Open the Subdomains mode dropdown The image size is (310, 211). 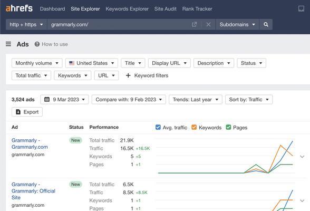[237, 24]
